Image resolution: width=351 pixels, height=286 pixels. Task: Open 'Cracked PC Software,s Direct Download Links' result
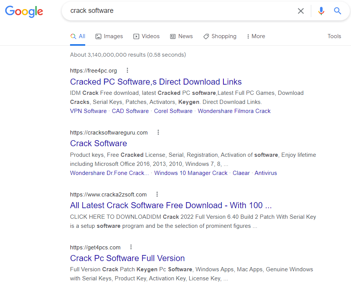[x=156, y=82]
